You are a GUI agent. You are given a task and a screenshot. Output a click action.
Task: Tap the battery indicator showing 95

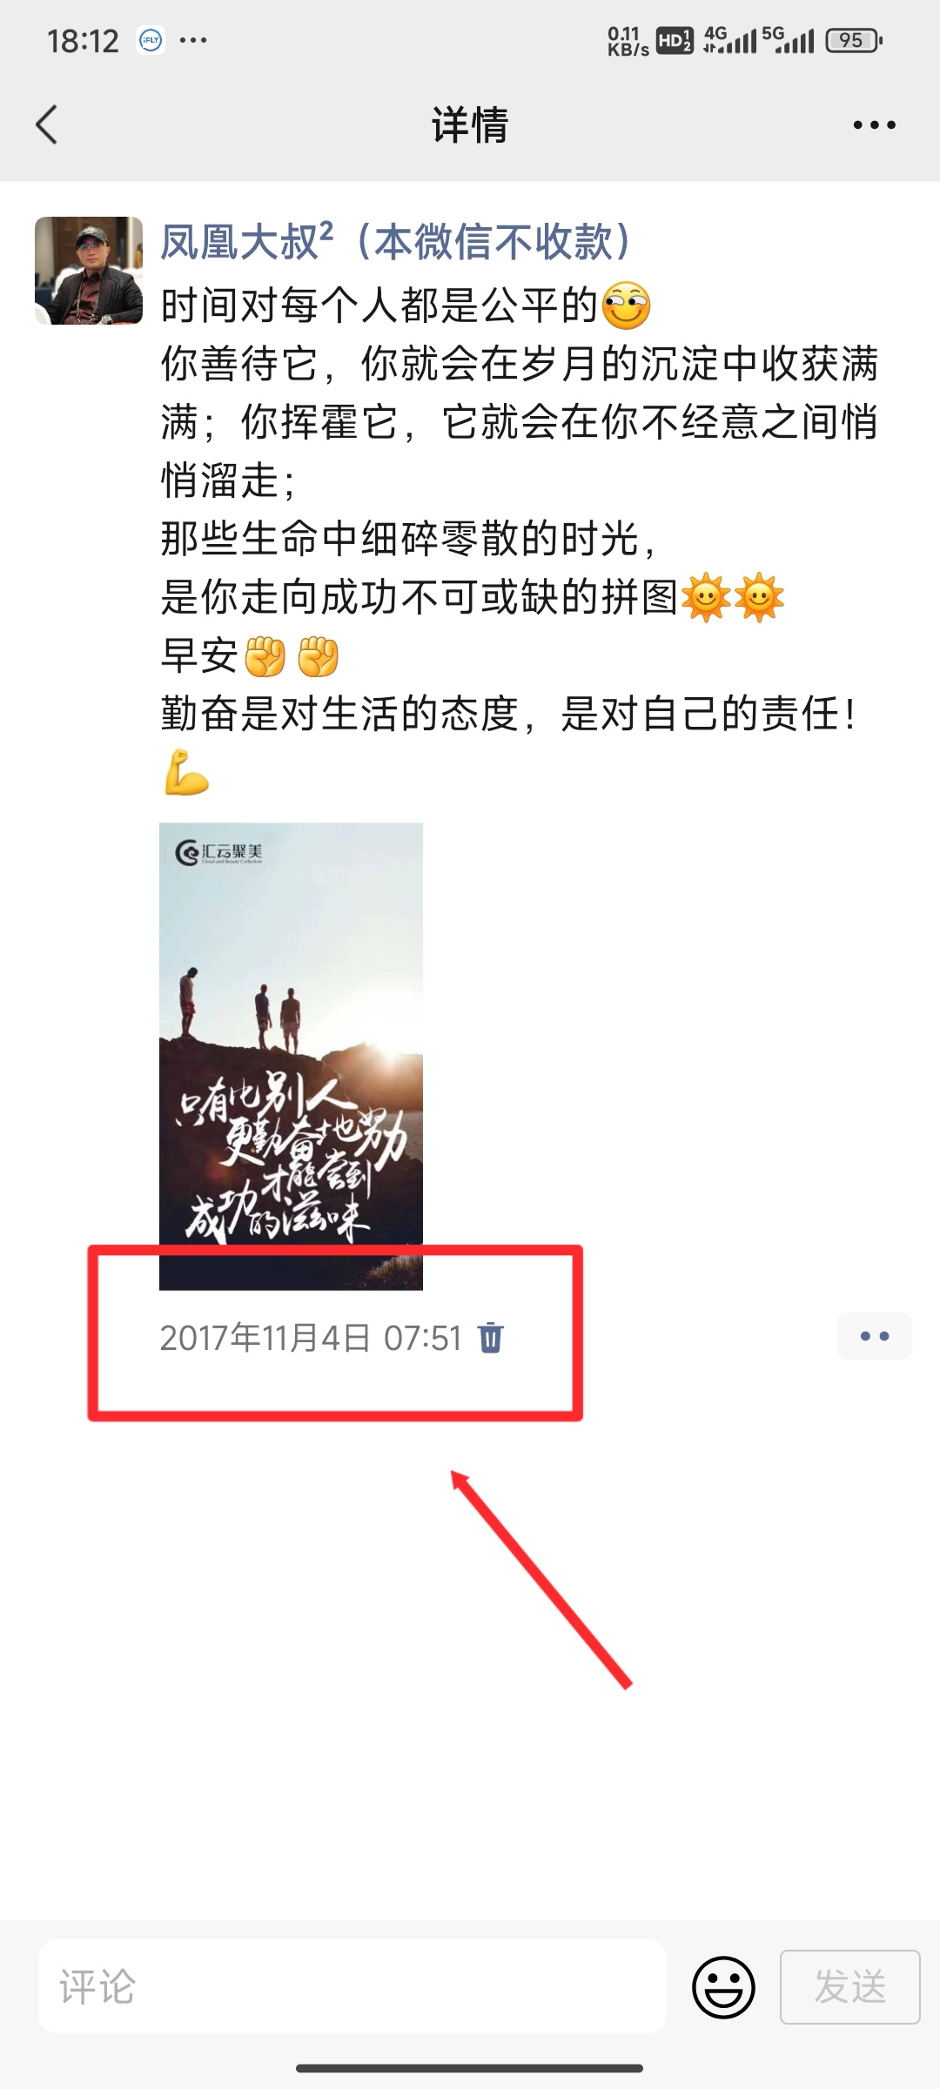click(854, 40)
